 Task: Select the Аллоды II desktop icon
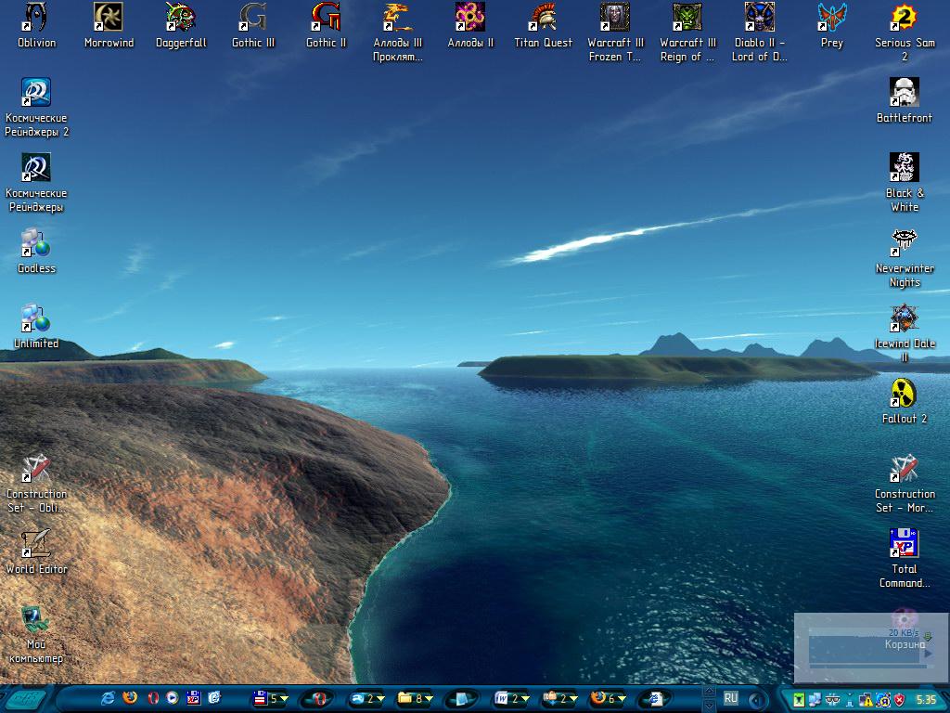(470, 25)
